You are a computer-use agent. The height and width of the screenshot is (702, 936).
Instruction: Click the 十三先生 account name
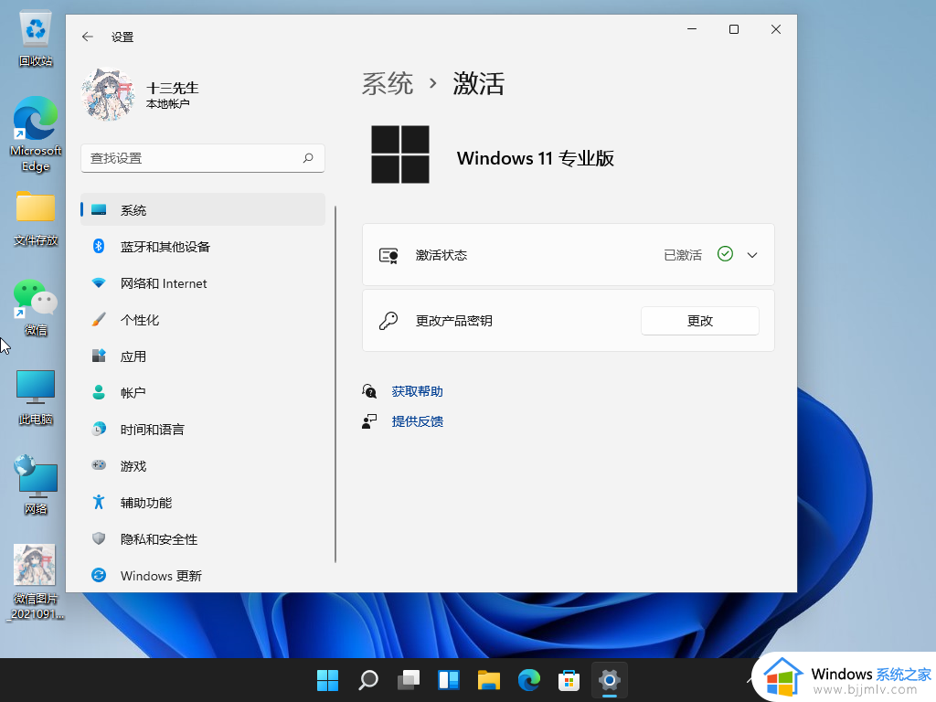(173, 88)
